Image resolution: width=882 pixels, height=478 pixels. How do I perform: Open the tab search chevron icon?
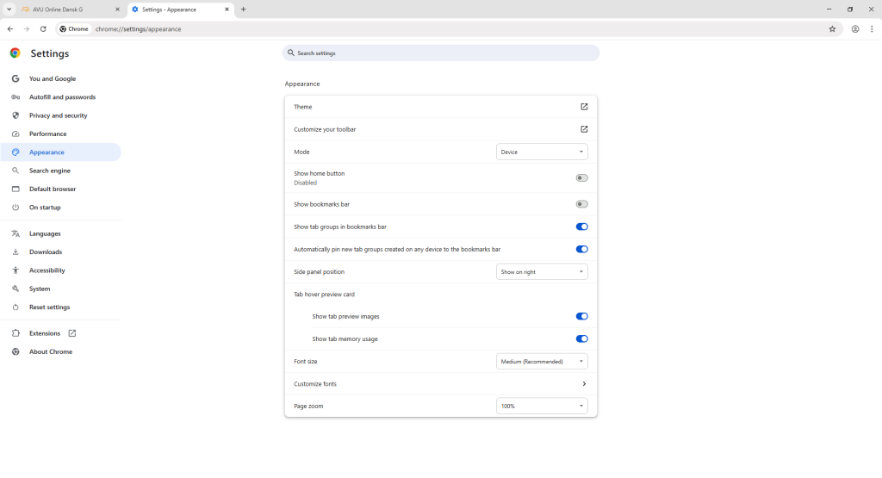pos(9,9)
